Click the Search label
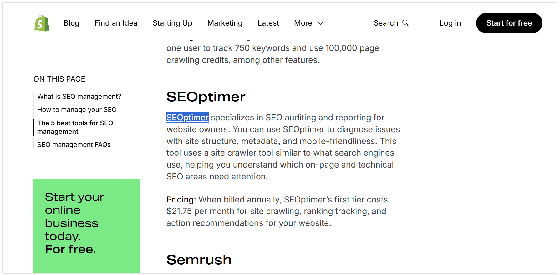 click(x=386, y=23)
